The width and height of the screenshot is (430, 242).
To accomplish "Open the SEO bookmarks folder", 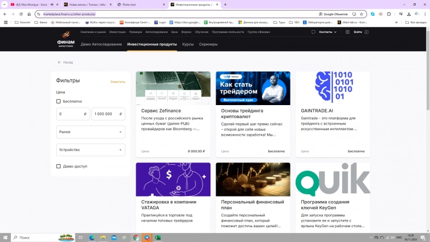I will [x=294, y=22].
